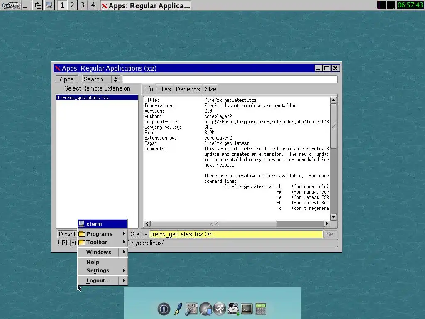The height and width of the screenshot is (319, 425).
Task: Switch to workspace 2
Action: point(72,5)
